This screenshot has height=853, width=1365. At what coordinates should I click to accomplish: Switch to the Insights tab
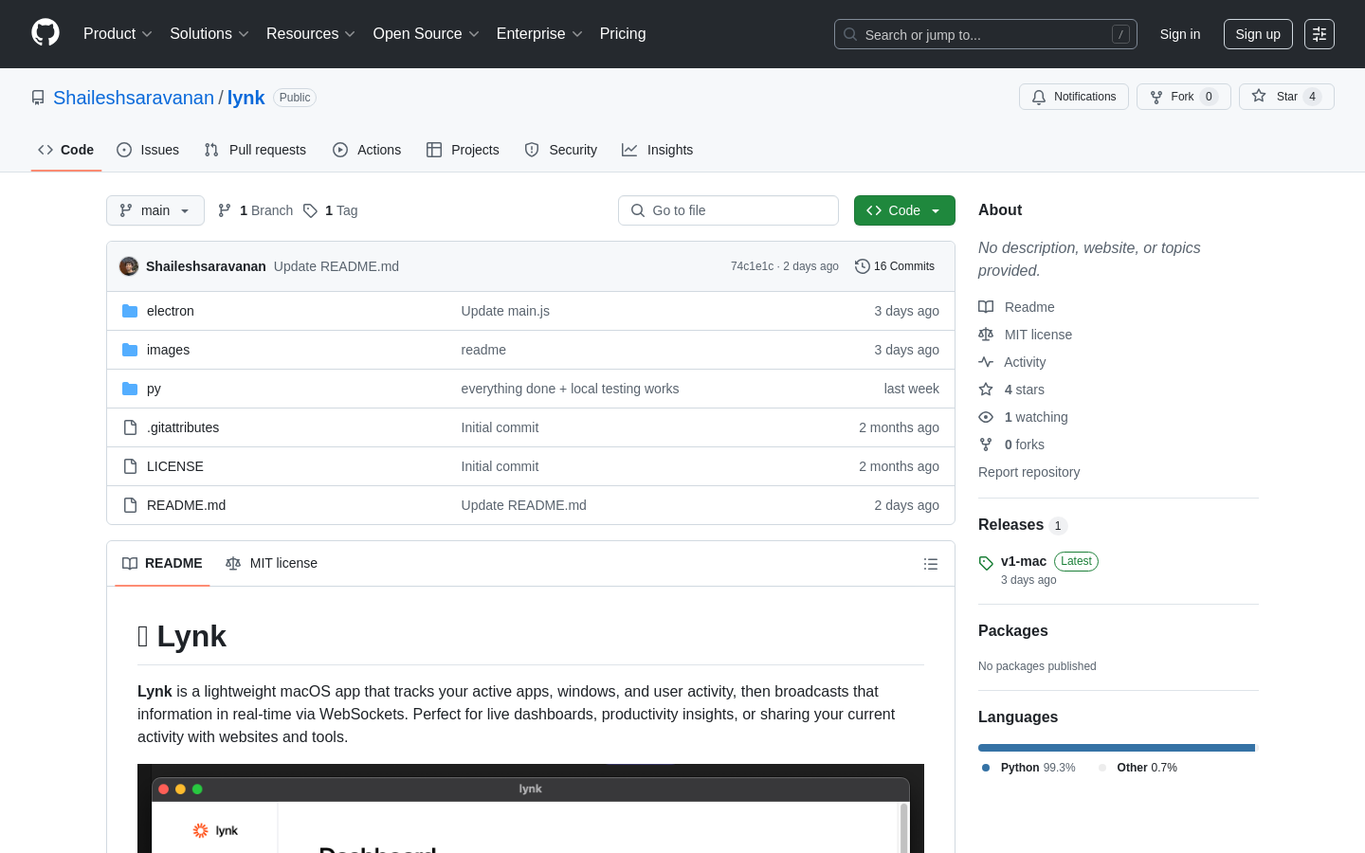658,150
